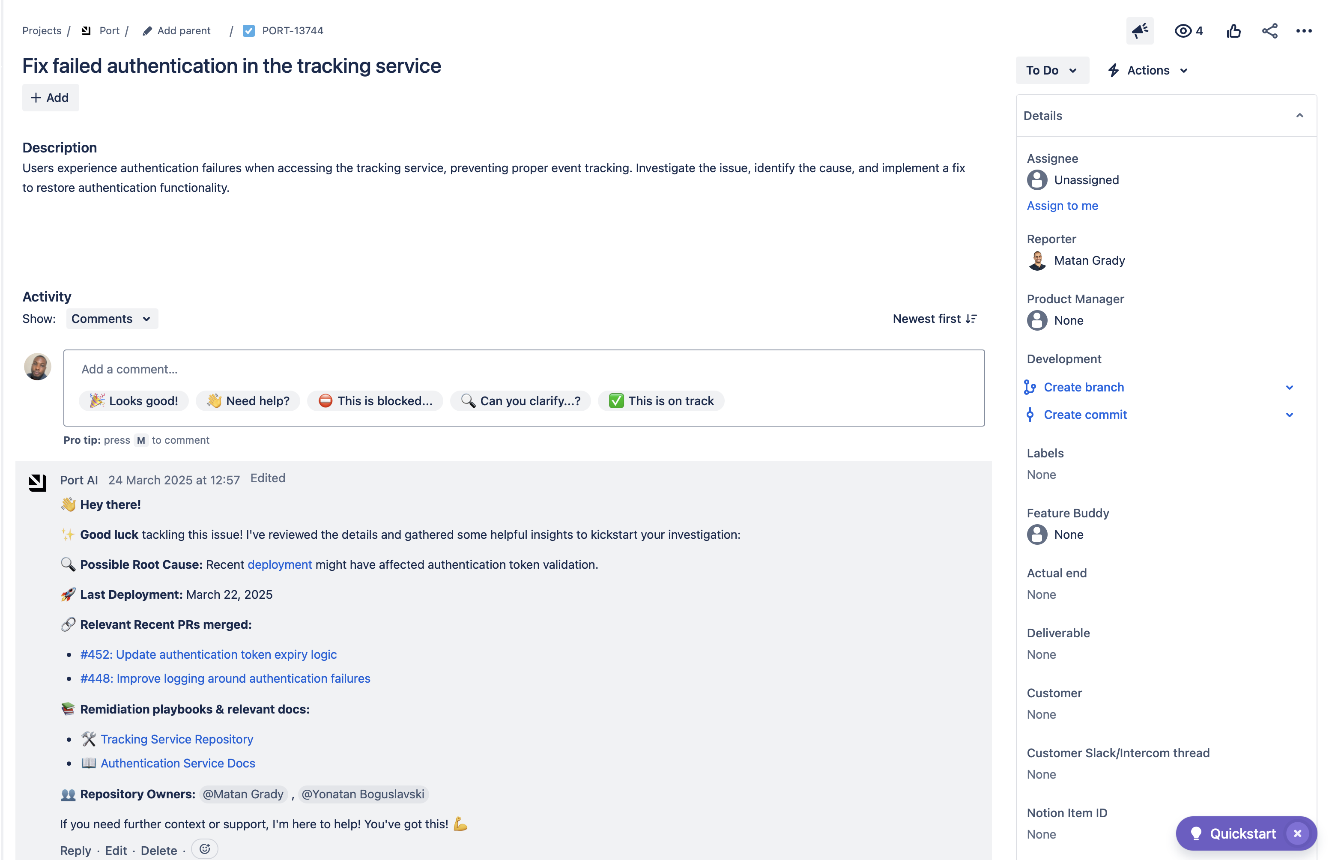The width and height of the screenshot is (1338, 860).
Task: Click the megaphone feedback icon
Action: pos(1139,31)
